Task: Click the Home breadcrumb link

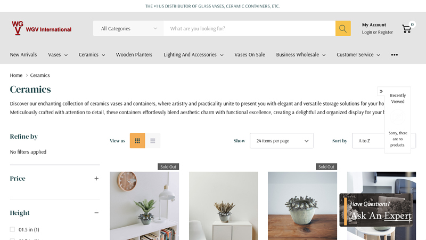Action: point(16,75)
